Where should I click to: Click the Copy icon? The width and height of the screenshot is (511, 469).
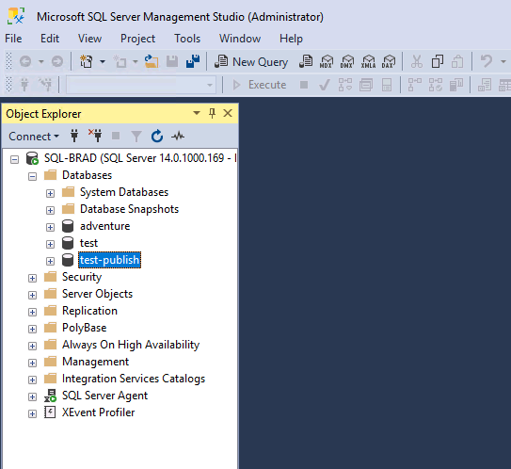[x=437, y=61]
